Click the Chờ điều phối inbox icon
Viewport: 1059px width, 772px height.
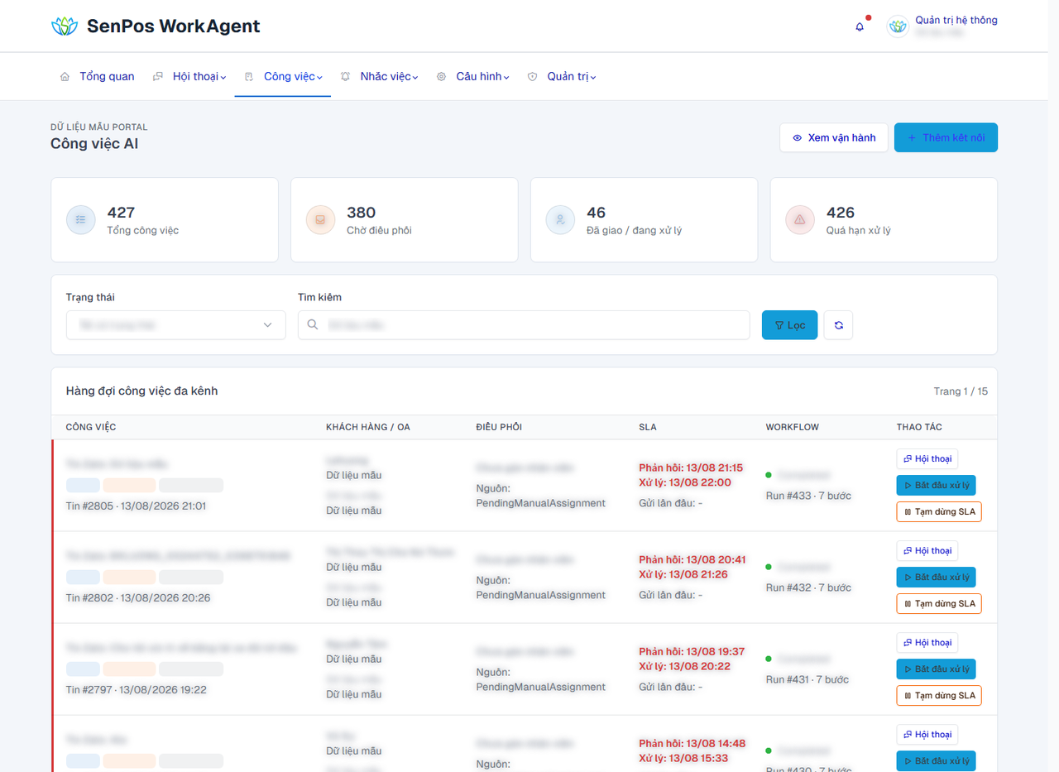tap(320, 220)
